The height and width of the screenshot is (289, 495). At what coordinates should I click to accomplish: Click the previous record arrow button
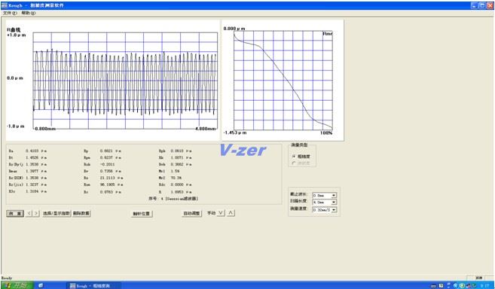(29, 214)
